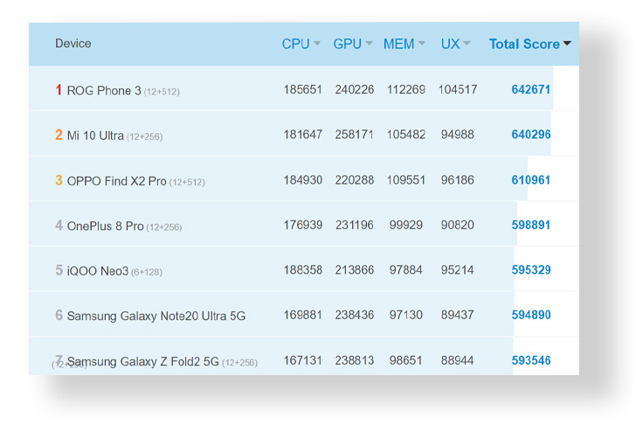636x432 pixels.
Task: Sort by UX column dropdown arrow
Action: click(x=467, y=44)
